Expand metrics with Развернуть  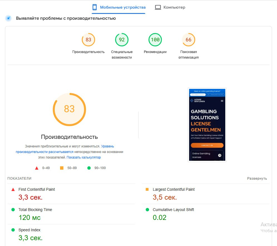[257, 179]
